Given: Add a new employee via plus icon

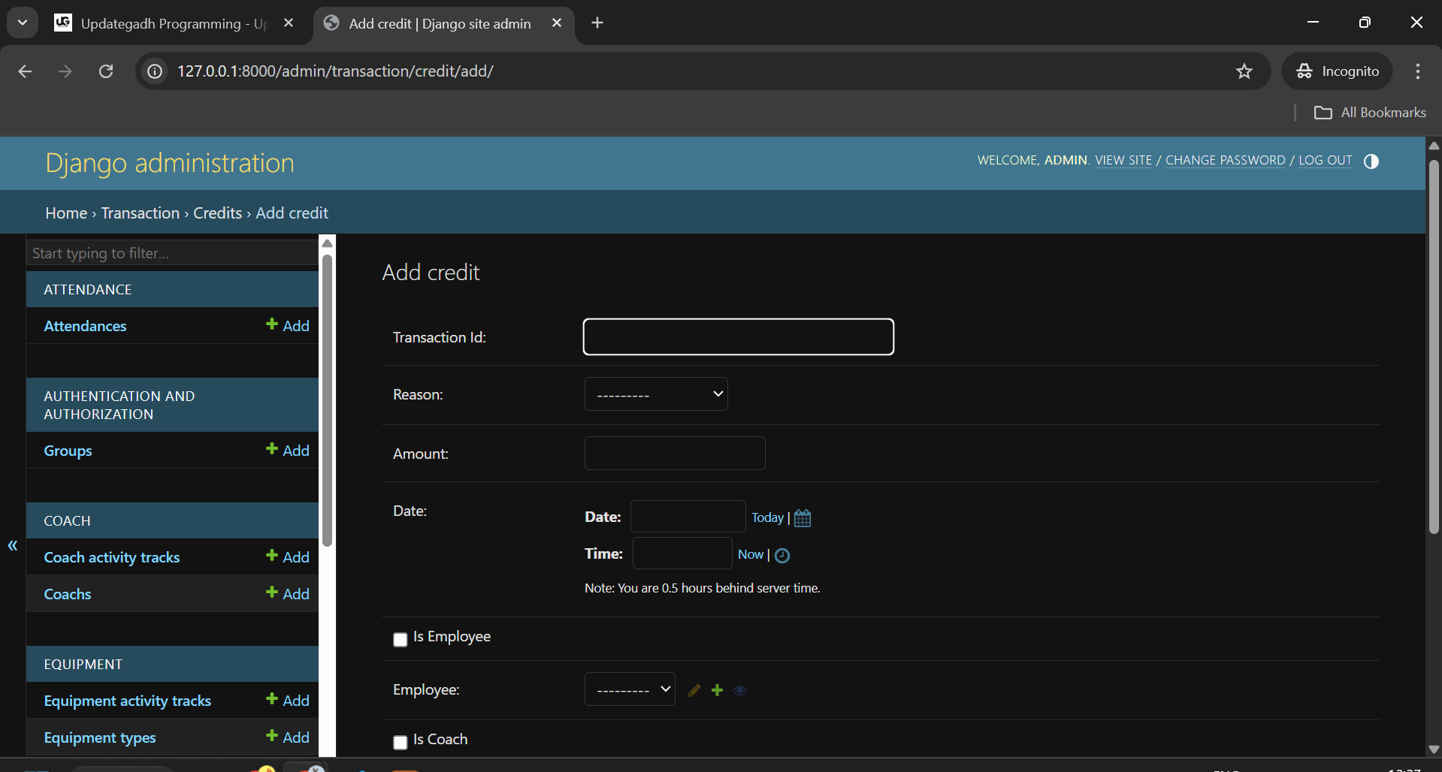Looking at the screenshot, I should 716,689.
